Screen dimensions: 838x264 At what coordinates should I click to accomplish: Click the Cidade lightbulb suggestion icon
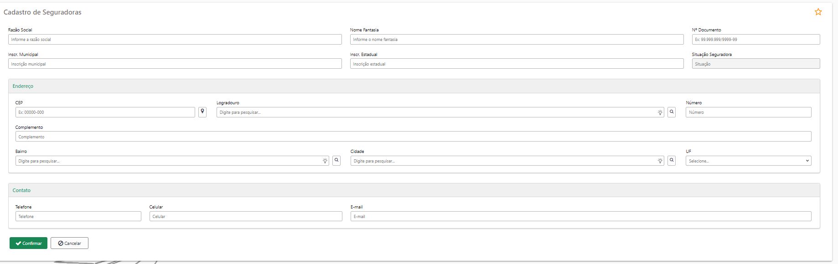pyautogui.click(x=660, y=161)
